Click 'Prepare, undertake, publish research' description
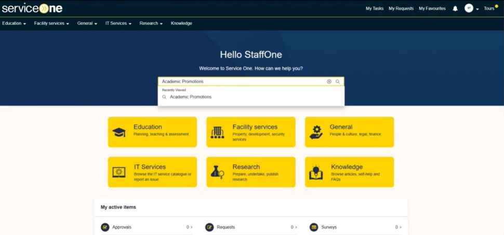 pos(256,177)
